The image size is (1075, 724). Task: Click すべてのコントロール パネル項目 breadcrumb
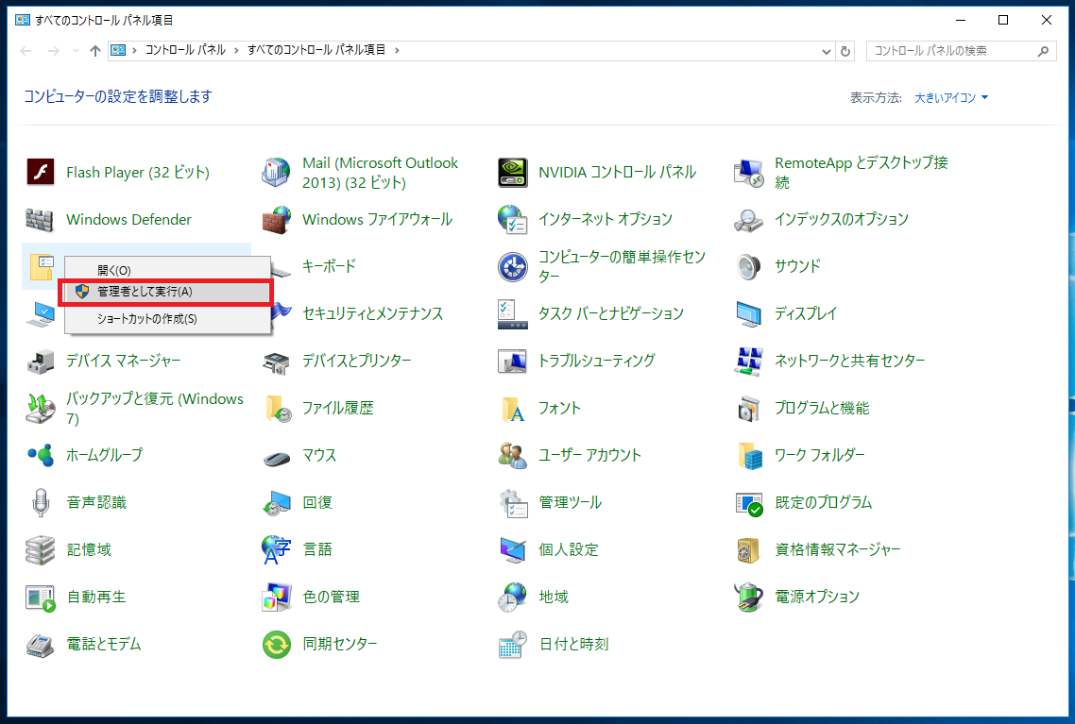pos(316,50)
